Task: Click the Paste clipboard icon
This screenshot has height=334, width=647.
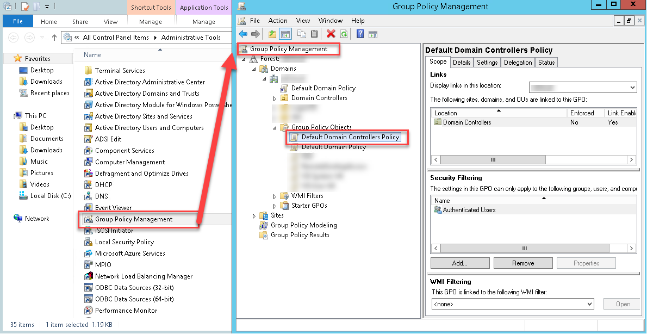Action: [x=314, y=34]
